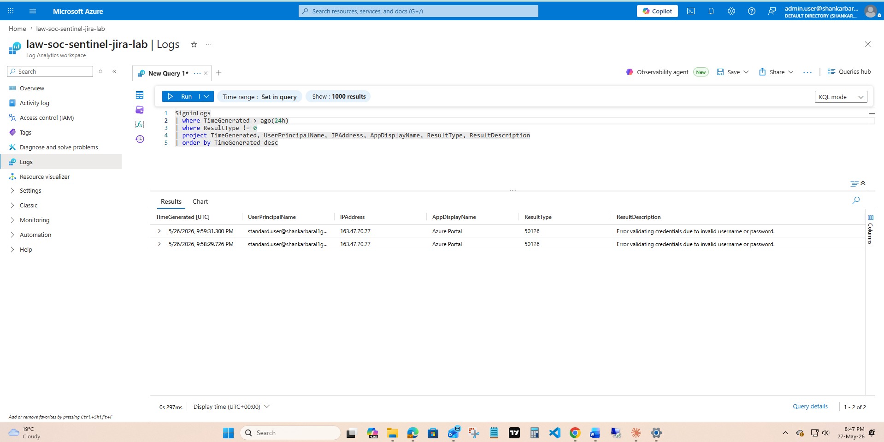Add a new query tab
This screenshot has width=884, height=442.
tap(219, 73)
